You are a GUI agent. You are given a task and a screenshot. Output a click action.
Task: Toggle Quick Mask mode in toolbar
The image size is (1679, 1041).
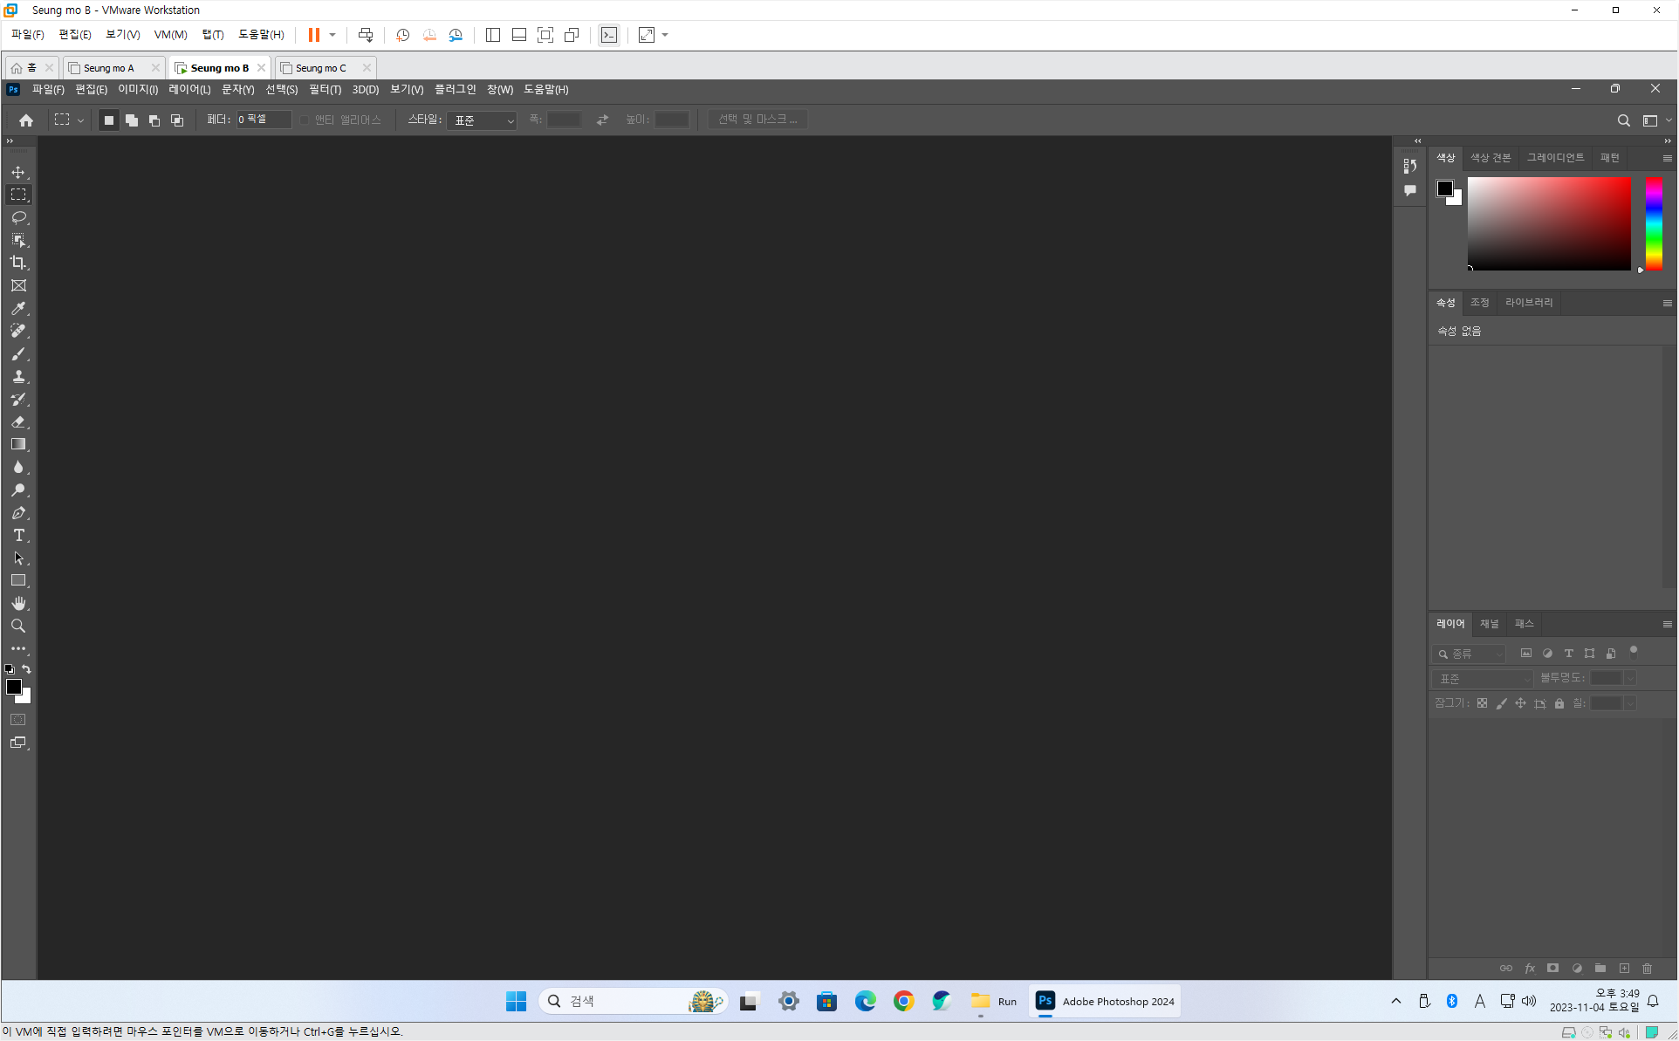click(18, 720)
